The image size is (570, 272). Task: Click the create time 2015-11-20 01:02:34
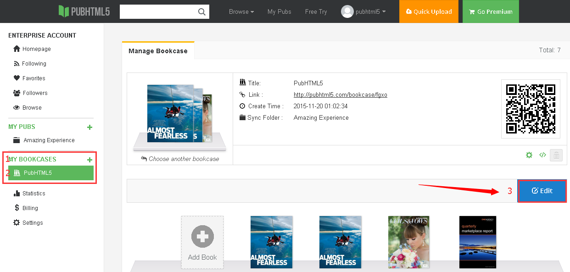coord(321,106)
